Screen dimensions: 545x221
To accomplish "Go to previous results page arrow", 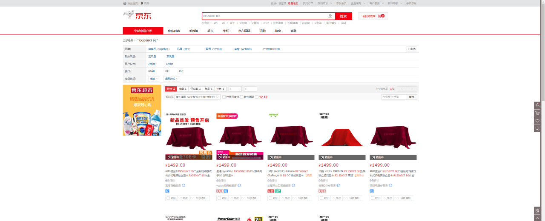I will (402, 89).
